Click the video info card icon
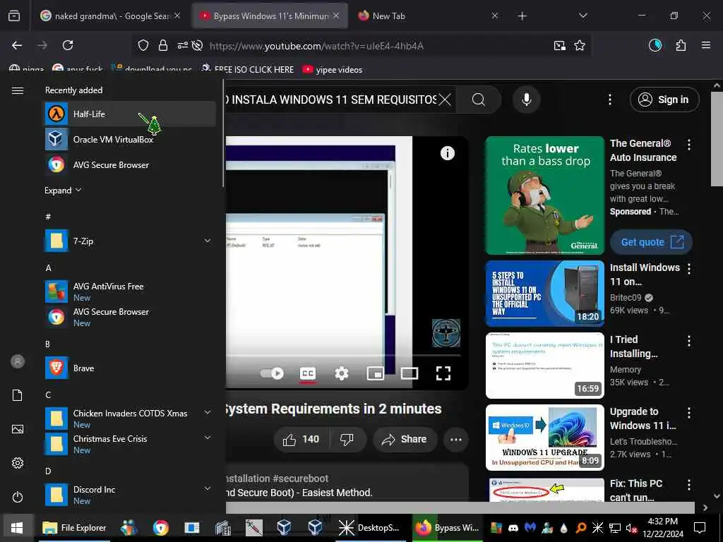 click(447, 153)
